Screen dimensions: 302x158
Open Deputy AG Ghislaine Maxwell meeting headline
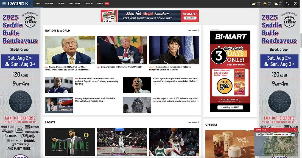click(x=95, y=100)
